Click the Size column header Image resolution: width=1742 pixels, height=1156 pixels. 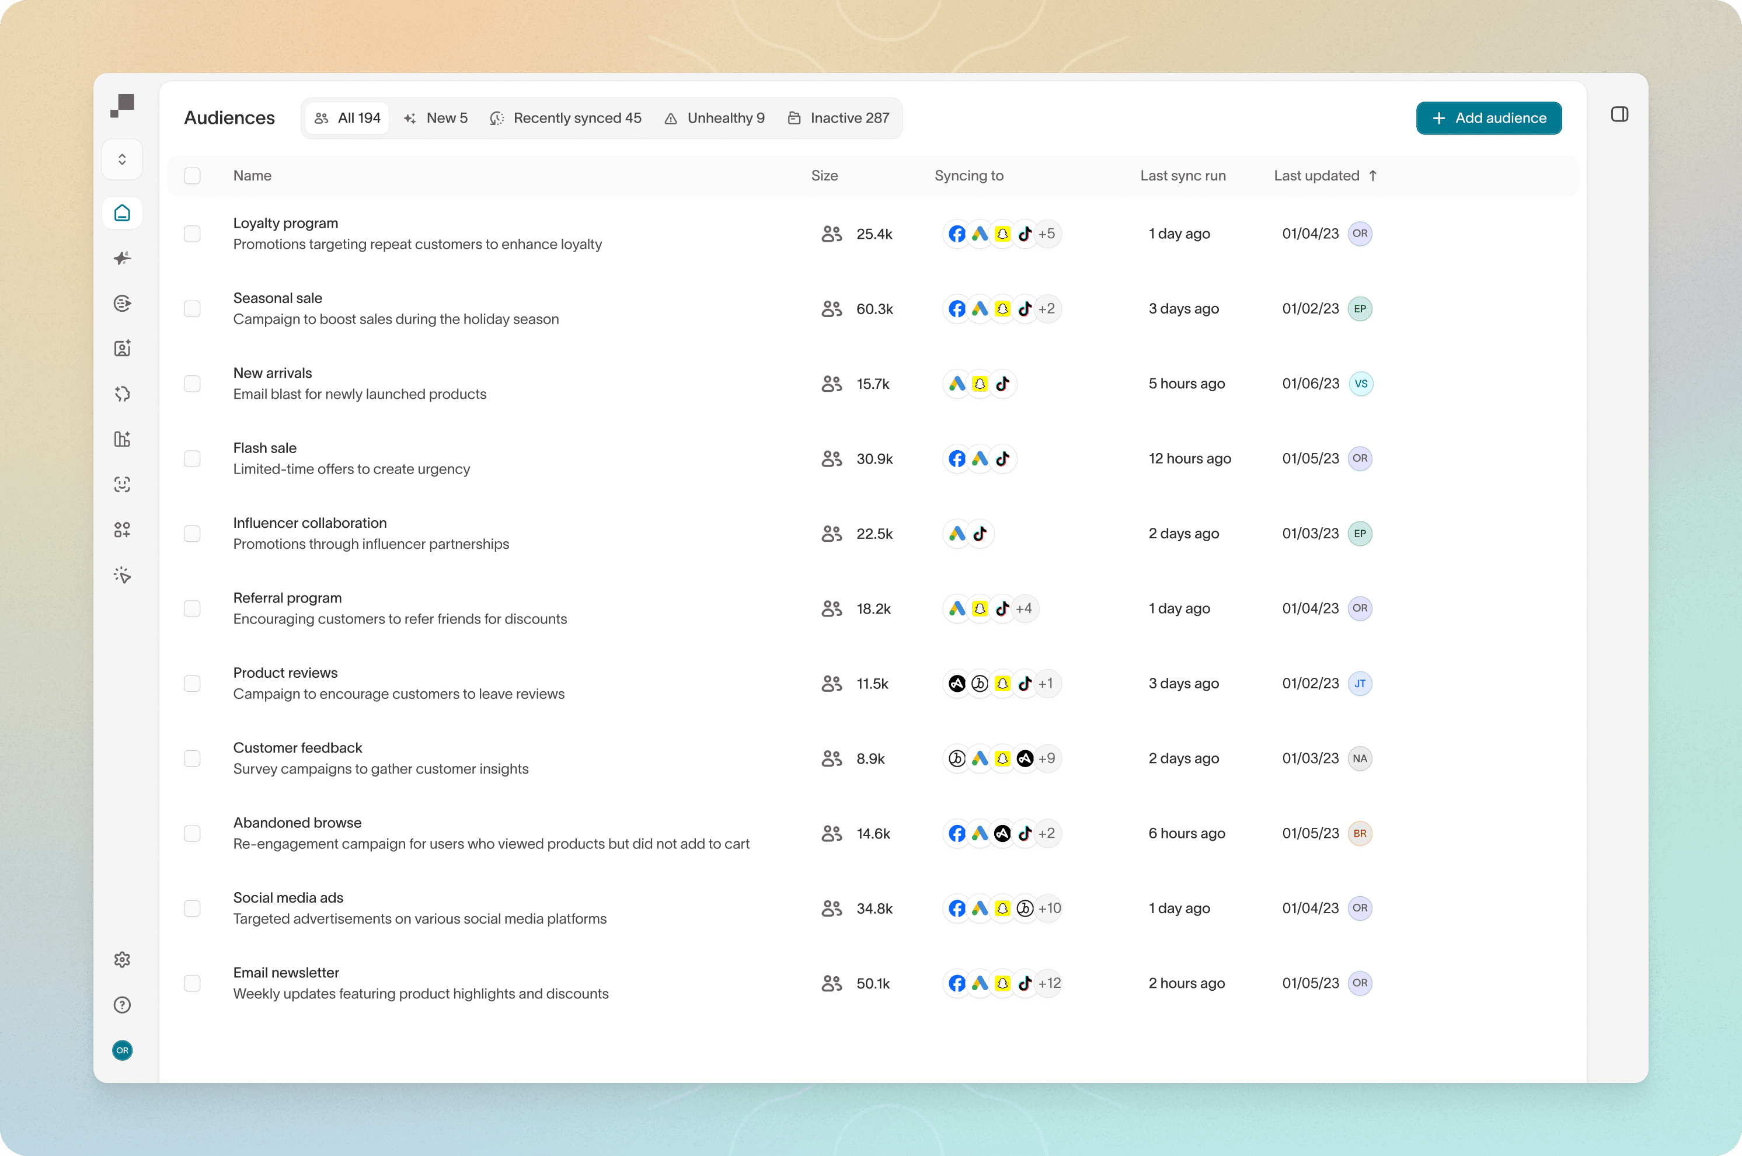[x=824, y=176]
